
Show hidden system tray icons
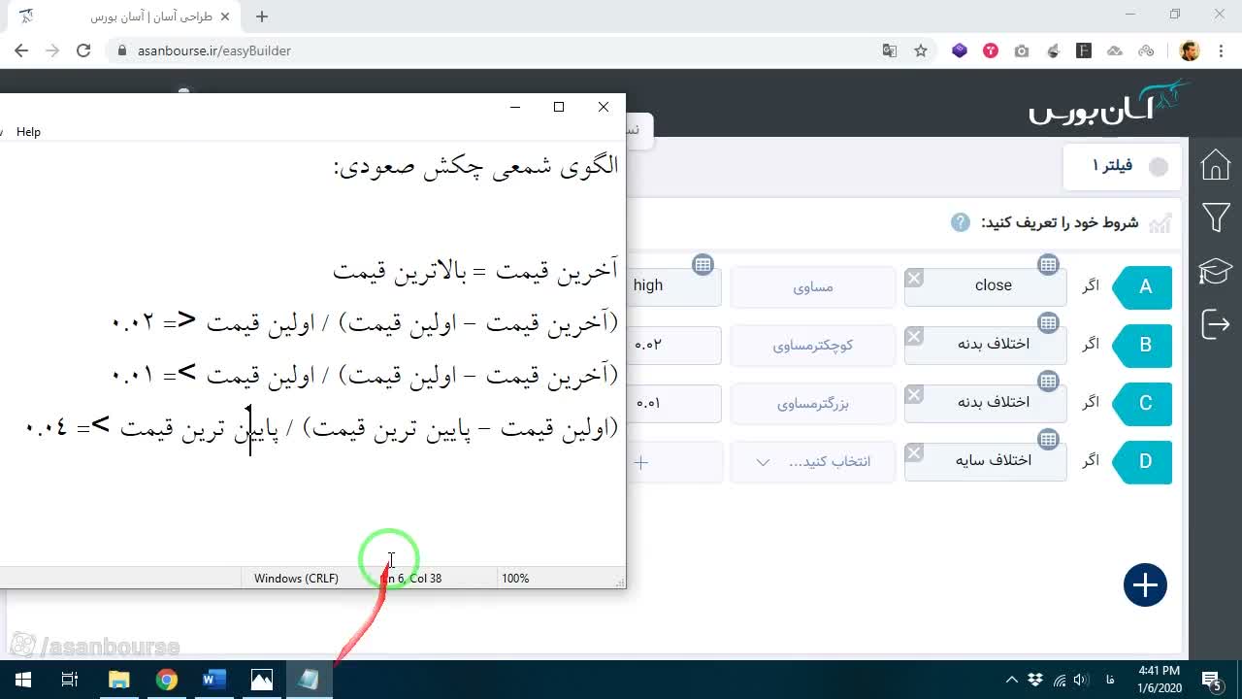1012,680
